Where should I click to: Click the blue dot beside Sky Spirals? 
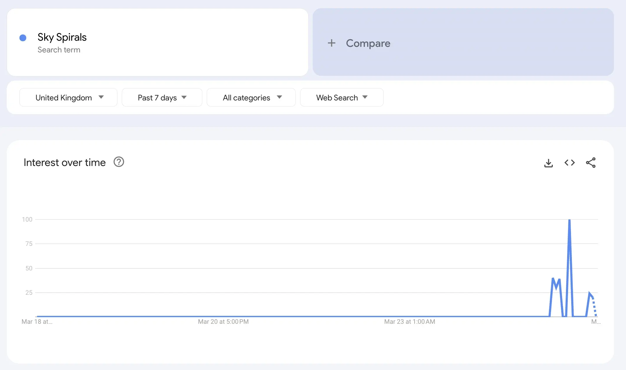click(23, 38)
